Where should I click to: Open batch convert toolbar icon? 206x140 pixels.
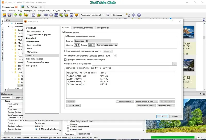tap(66, 15)
